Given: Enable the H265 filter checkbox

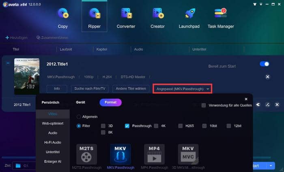Looking at the screenshot, I should (x=181, y=126).
